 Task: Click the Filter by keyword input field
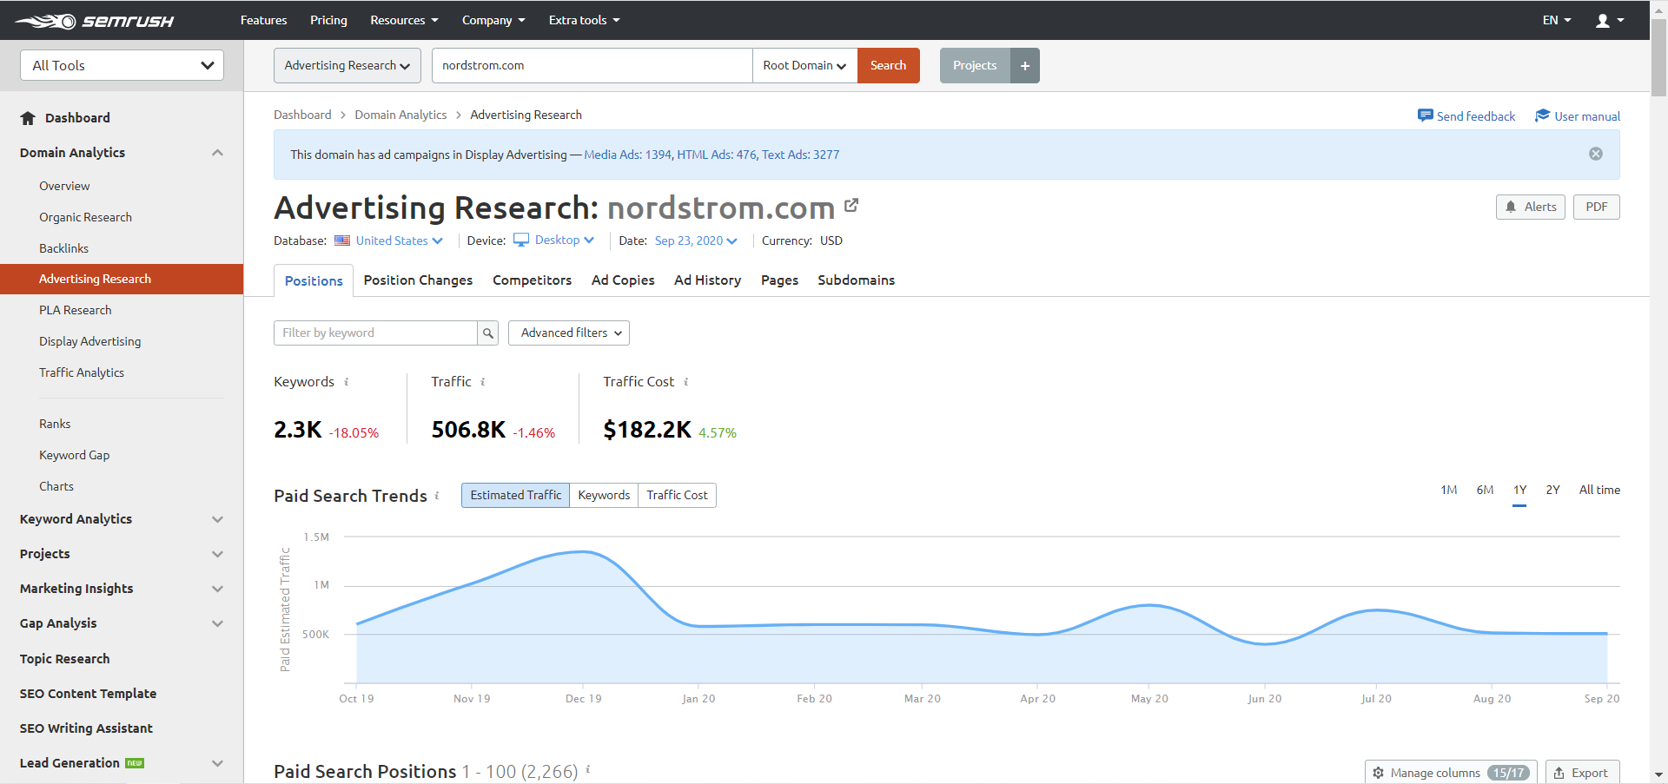[375, 333]
